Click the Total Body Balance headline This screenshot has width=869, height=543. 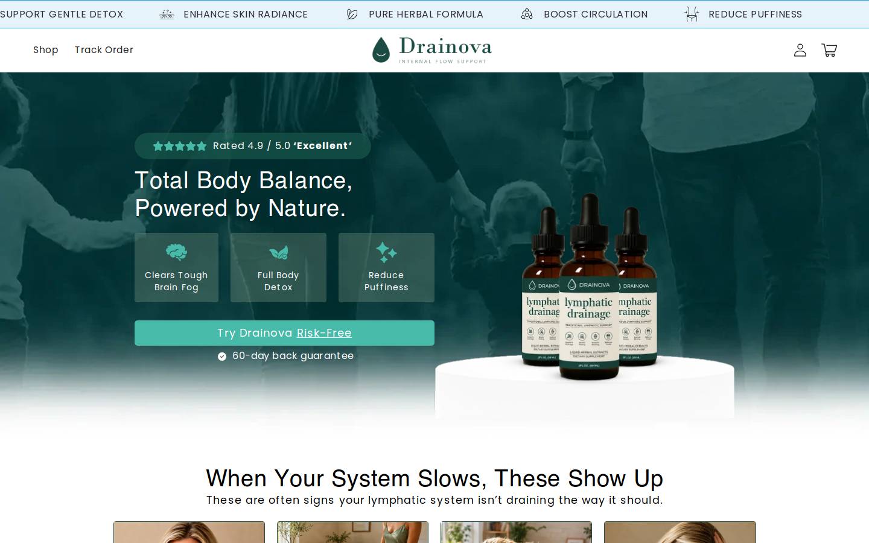click(x=243, y=194)
